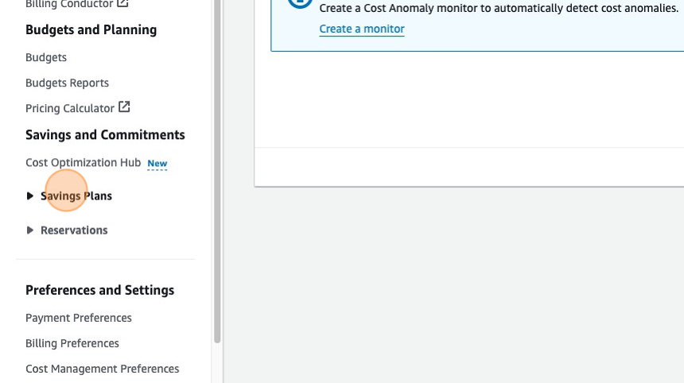Click the New badge next to Cost Optimization Hub
This screenshot has width=684, height=383.
coord(157,164)
